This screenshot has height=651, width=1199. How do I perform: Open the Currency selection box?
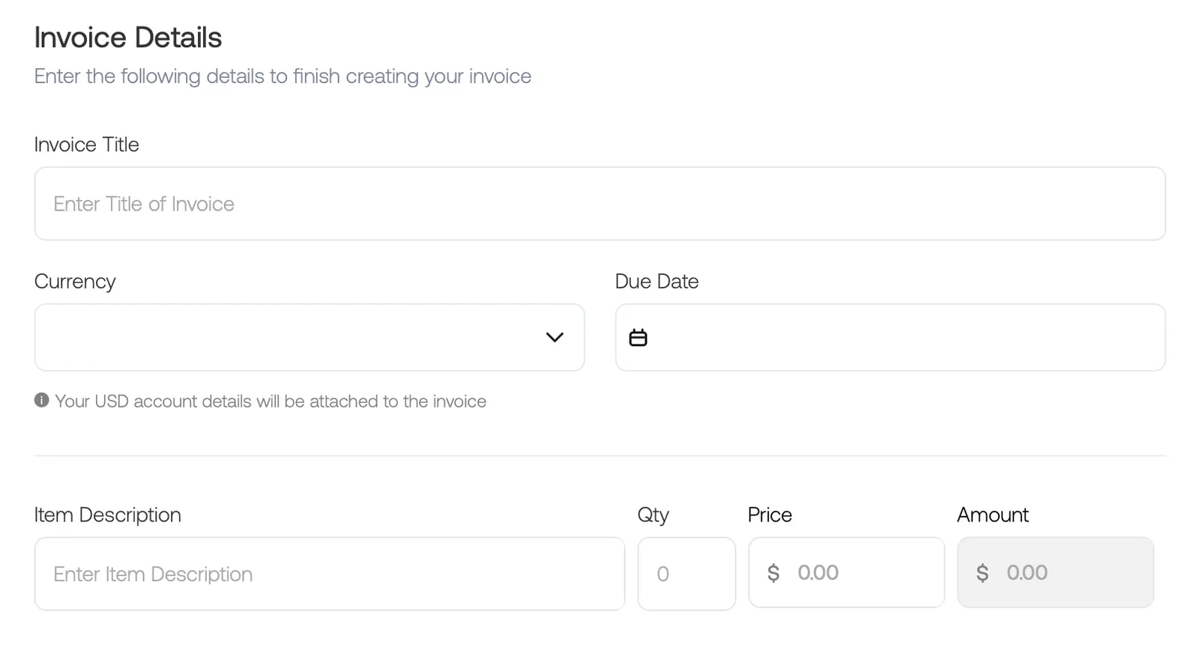point(309,337)
